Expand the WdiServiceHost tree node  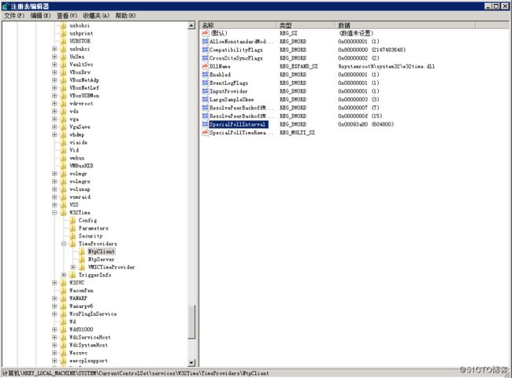pos(54,337)
